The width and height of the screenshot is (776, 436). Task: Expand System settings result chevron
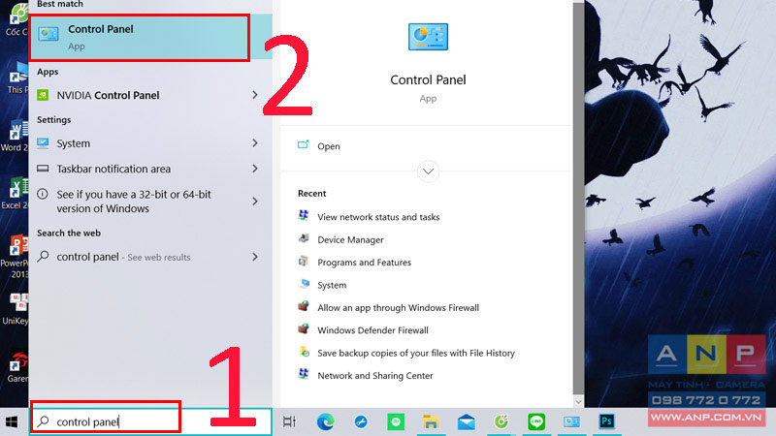[x=255, y=142]
